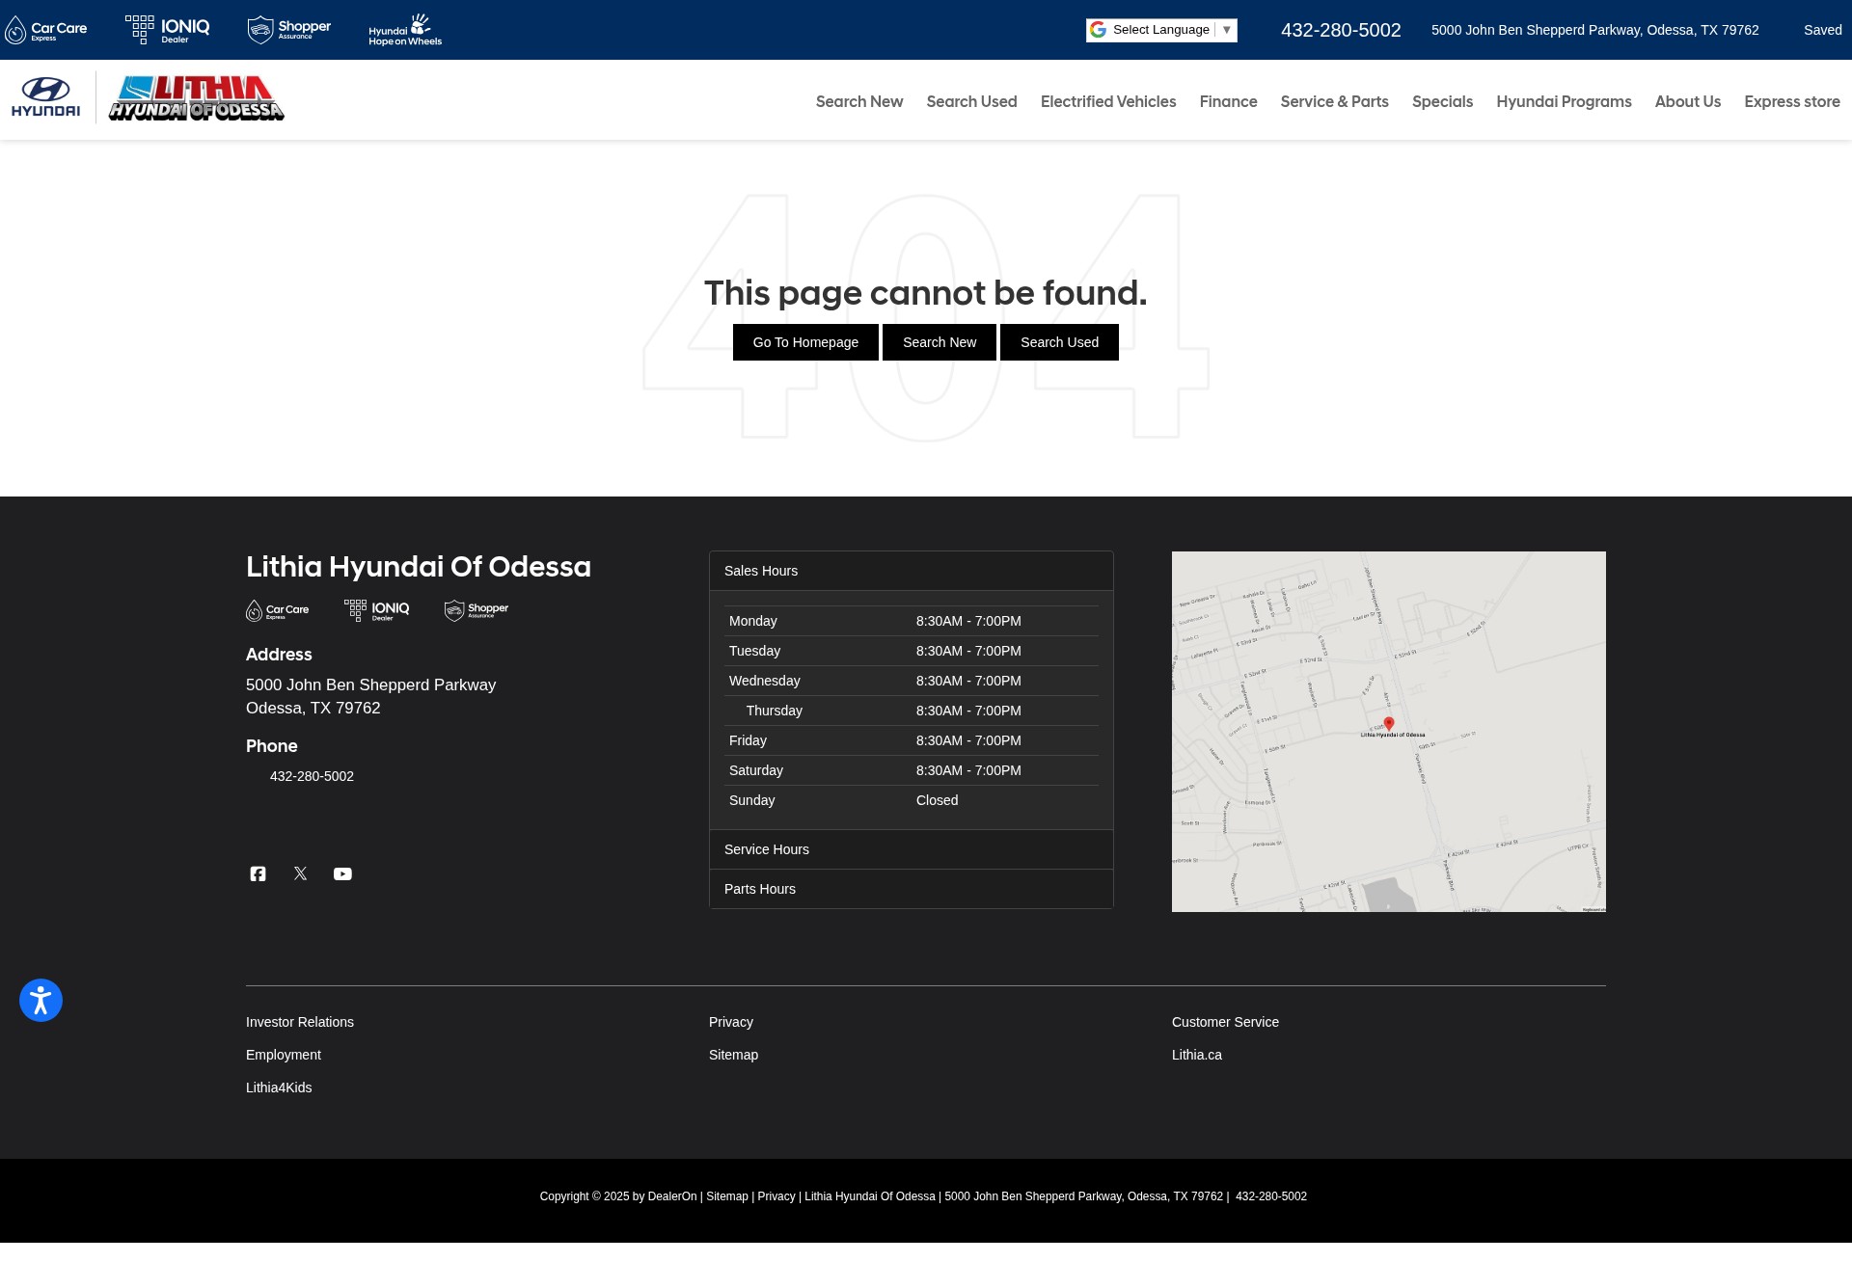The width and height of the screenshot is (1852, 1262).
Task: Open the Select Language dropdown
Action: (1161, 30)
